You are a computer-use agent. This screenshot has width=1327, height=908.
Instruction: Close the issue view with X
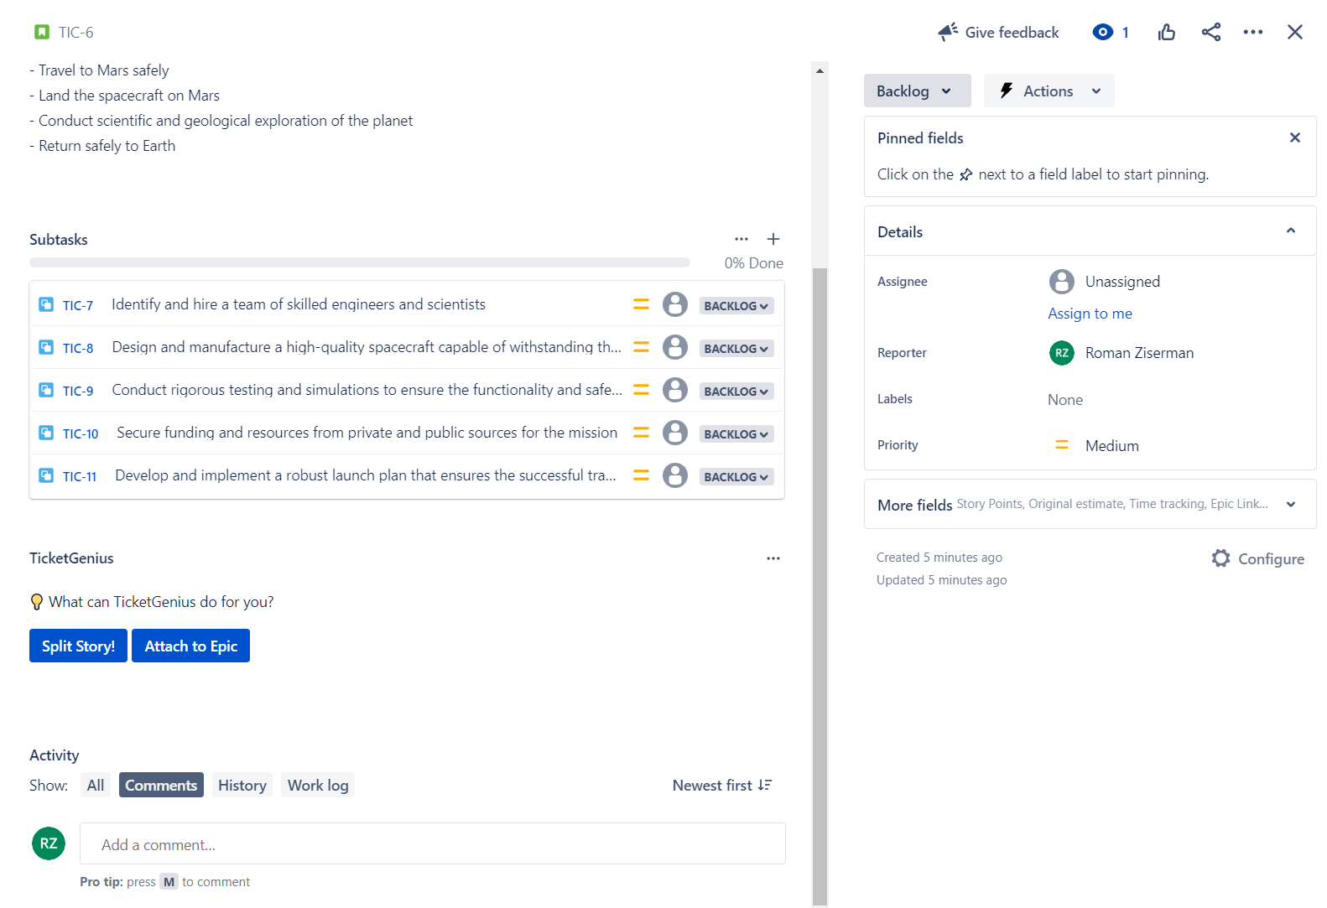1295,32
